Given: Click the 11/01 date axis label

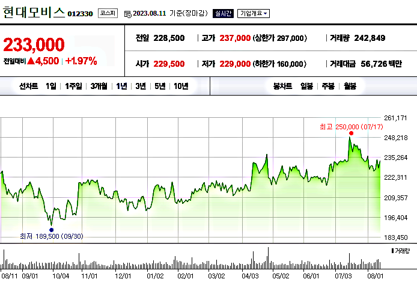Looking at the screenshot, I should [90, 276].
